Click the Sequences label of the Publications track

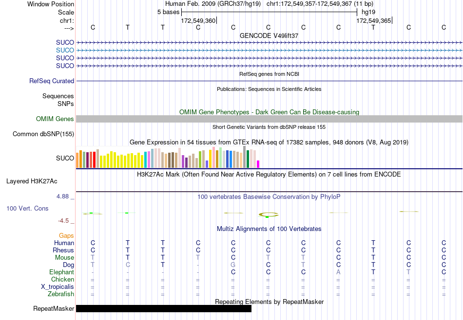click(58, 96)
